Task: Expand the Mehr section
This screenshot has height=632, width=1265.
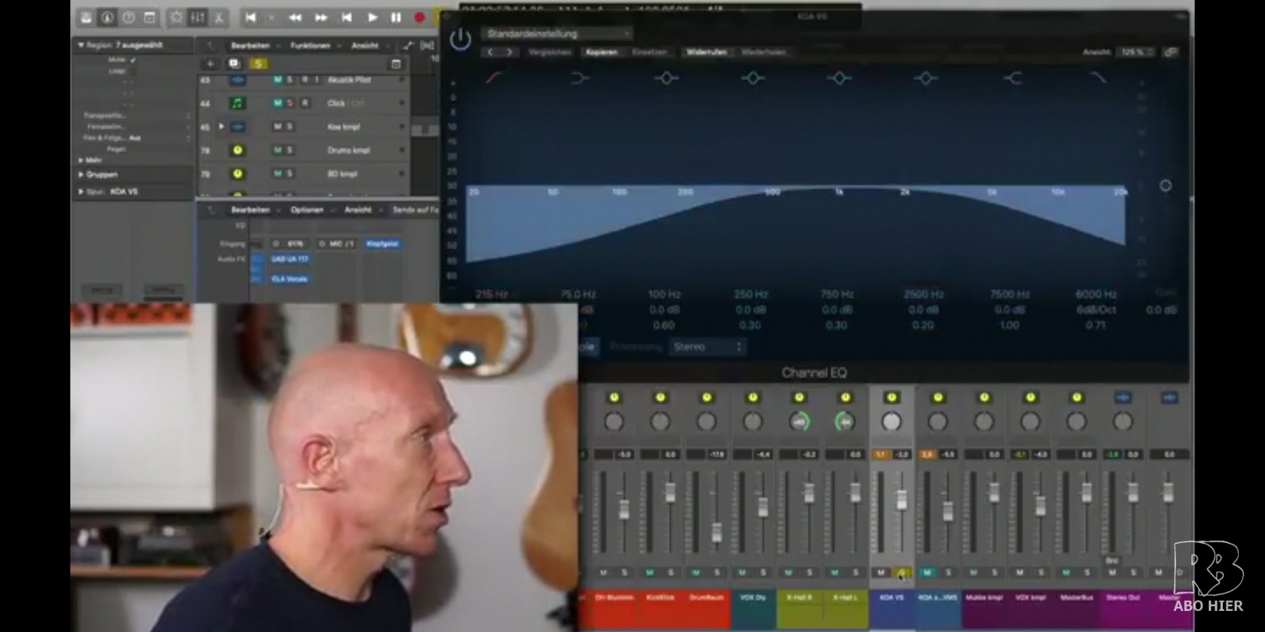Action: 81,160
